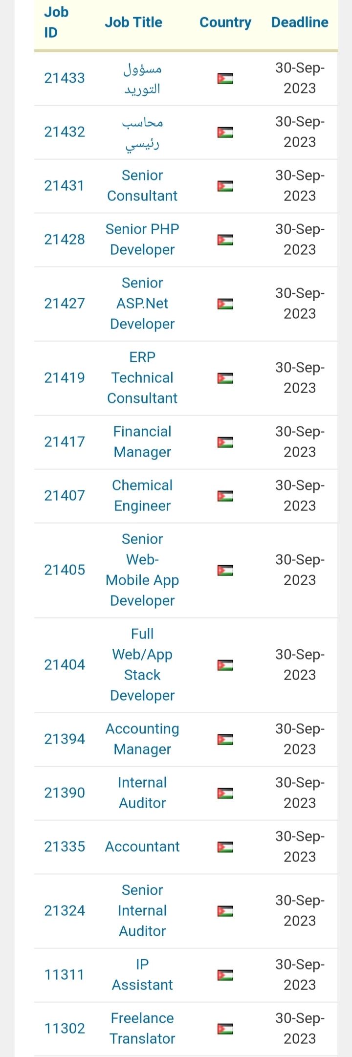
Task: Select the Accountant job title
Action: (x=142, y=847)
